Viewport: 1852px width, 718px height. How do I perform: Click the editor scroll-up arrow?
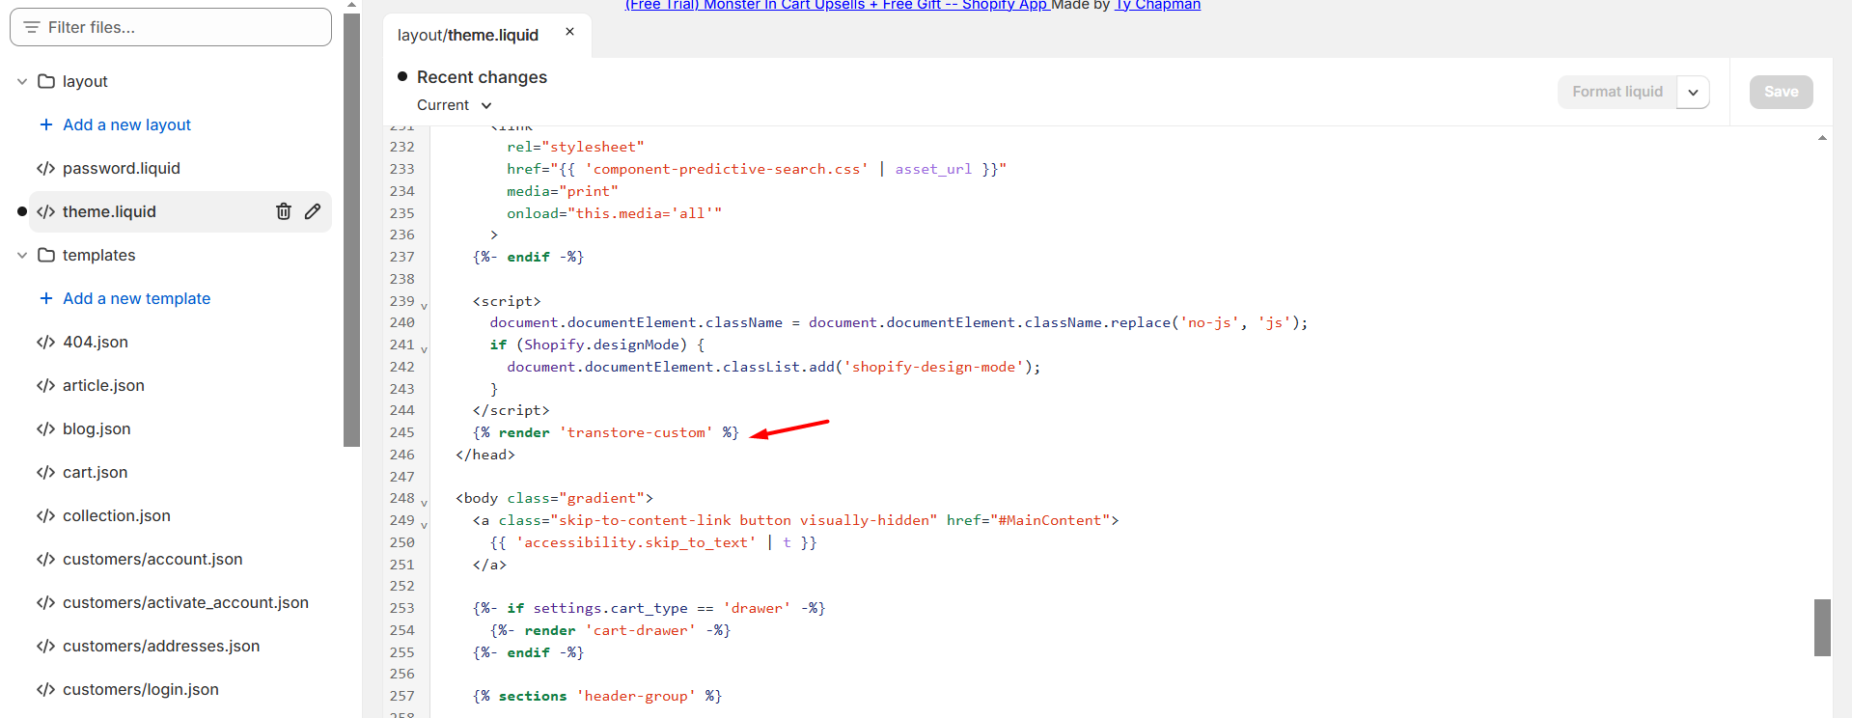(1822, 138)
